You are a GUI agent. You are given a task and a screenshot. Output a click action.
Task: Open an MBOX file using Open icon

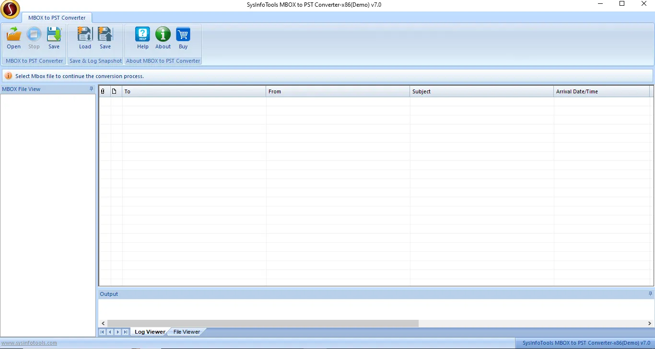point(14,38)
